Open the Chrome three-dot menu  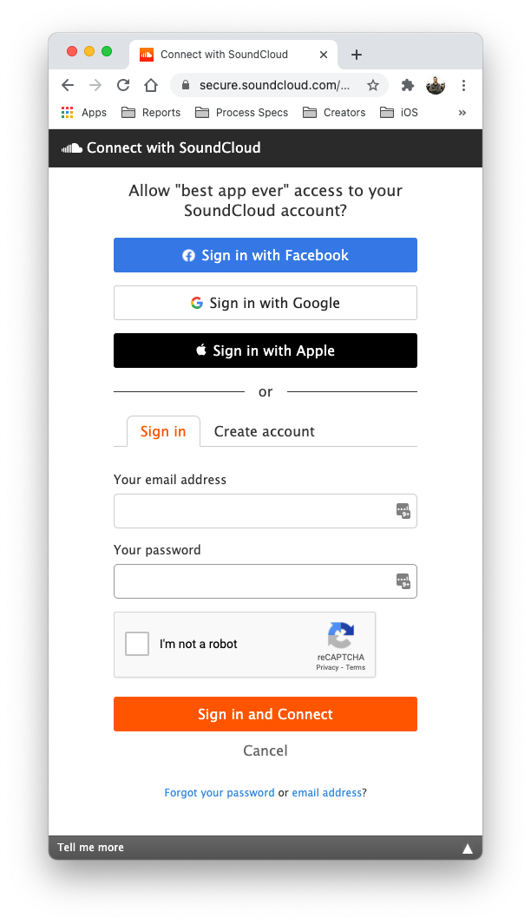464,85
